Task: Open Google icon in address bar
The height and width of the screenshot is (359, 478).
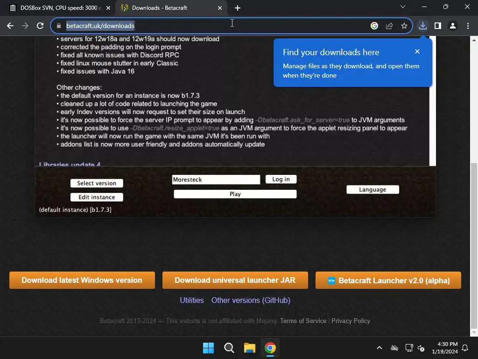Action: (x=374, y=26)
